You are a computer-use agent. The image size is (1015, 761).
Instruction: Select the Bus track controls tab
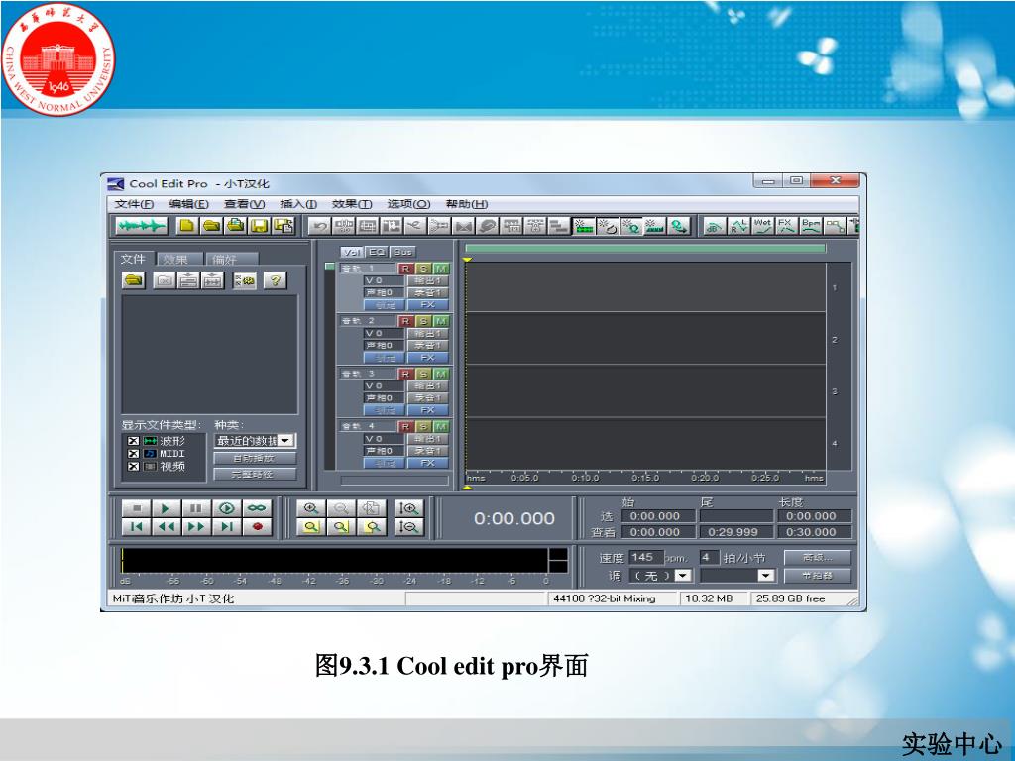(x=402, y=252)
